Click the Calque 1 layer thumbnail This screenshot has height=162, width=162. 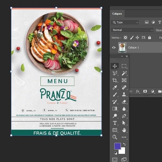(122, 48)
